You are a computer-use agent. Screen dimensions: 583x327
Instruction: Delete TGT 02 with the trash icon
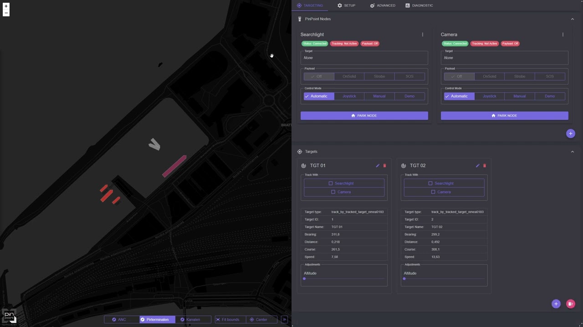click(485, 166)
